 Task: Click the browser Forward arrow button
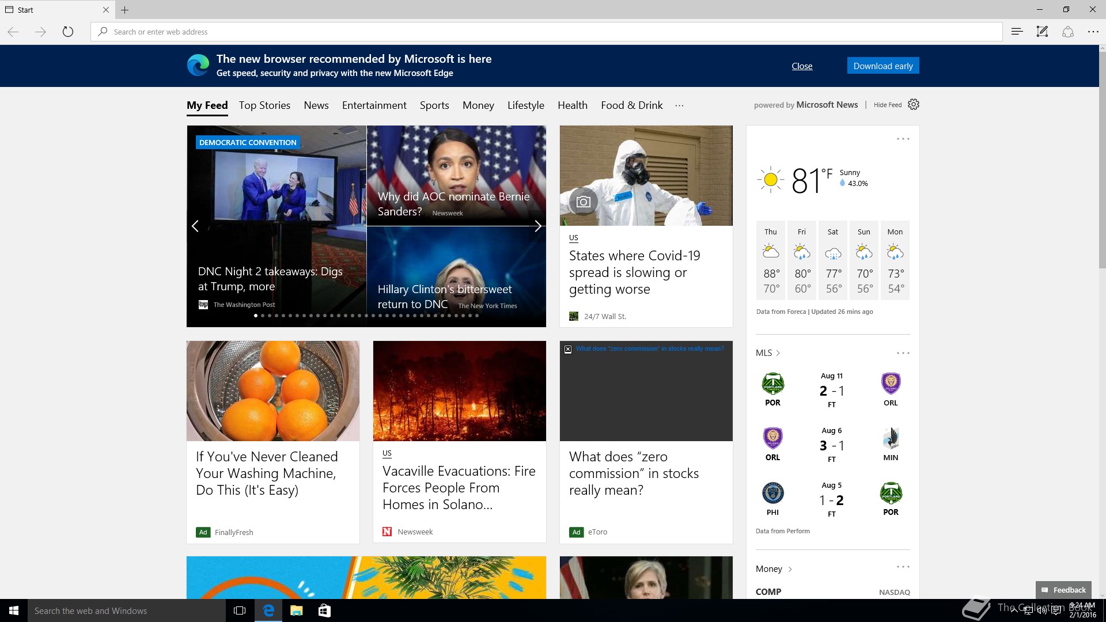[x=40, y=32]
